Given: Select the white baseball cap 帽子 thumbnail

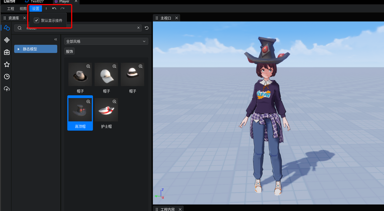Looking at the screenshot, I should click(x=106, y=74).
